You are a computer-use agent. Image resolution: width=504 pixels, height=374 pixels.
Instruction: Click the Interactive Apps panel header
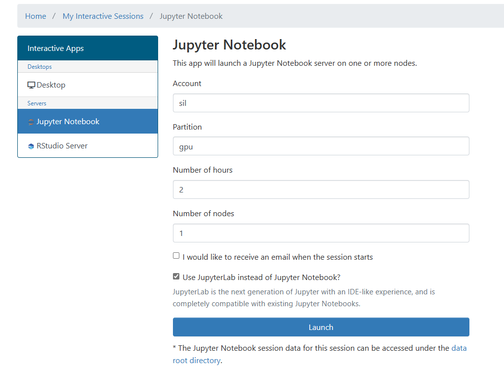(x=88, y=48)
